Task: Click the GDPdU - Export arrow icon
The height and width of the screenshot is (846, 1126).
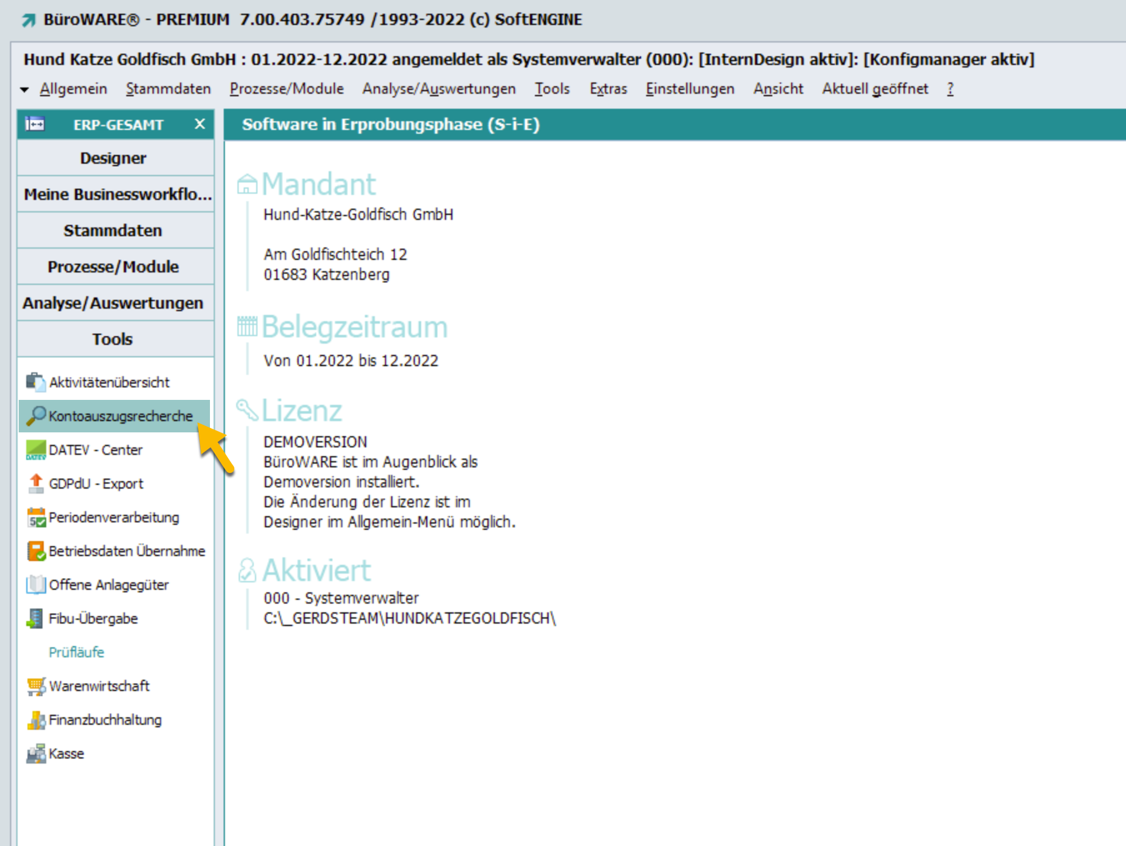Action: point(36,484)
